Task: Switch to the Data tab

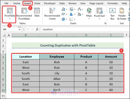Action: (x=62, y=3)
